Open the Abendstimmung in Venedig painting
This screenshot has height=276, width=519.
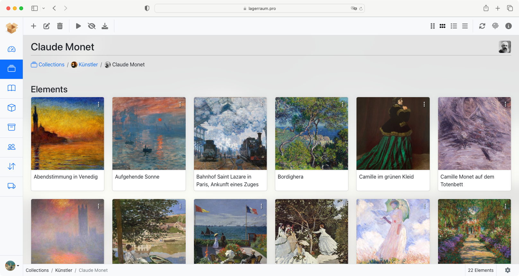[x=67, y=133]
